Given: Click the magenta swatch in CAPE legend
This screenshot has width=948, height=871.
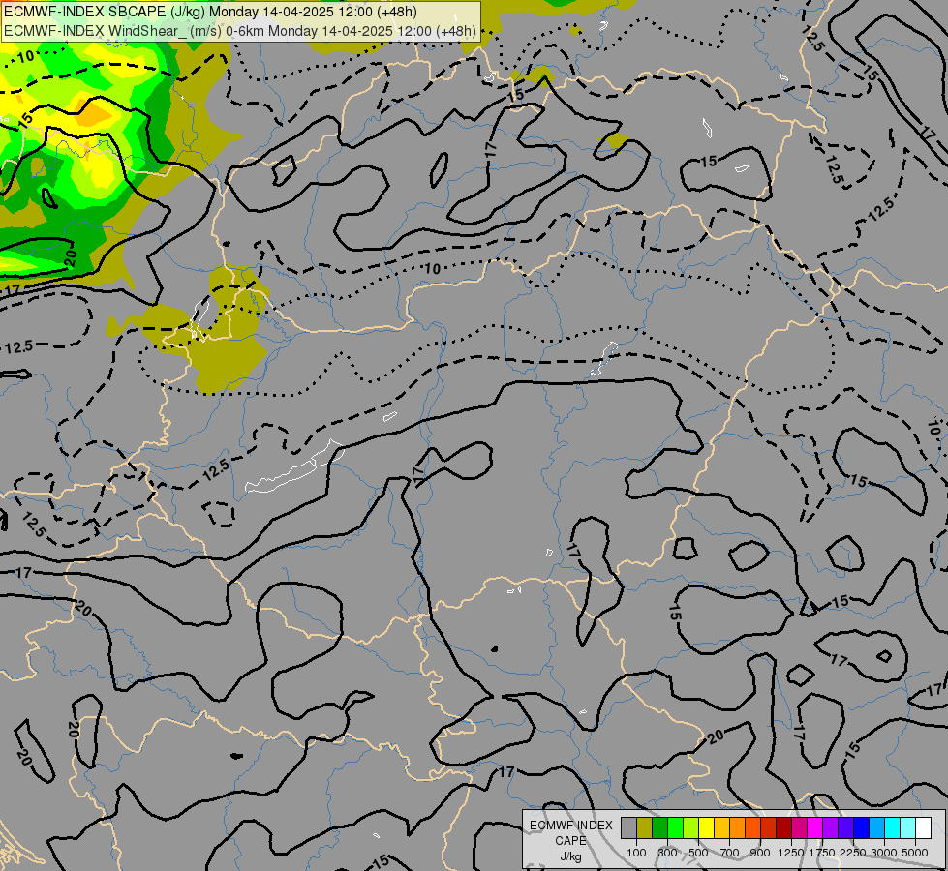Looking at the screenshot, I should click(x=815, y=827).
